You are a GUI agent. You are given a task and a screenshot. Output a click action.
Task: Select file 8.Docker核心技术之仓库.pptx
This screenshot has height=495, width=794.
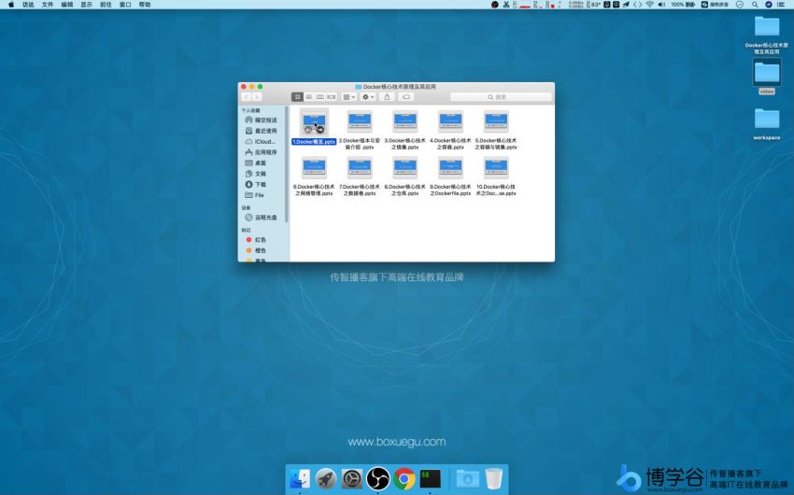point(405,176)
